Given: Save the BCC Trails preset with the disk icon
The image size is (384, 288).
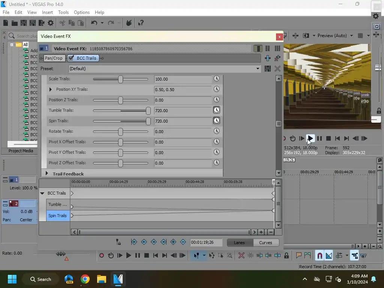Looking at the screenshot, I should pyautogui.click(x=268, y=69).
